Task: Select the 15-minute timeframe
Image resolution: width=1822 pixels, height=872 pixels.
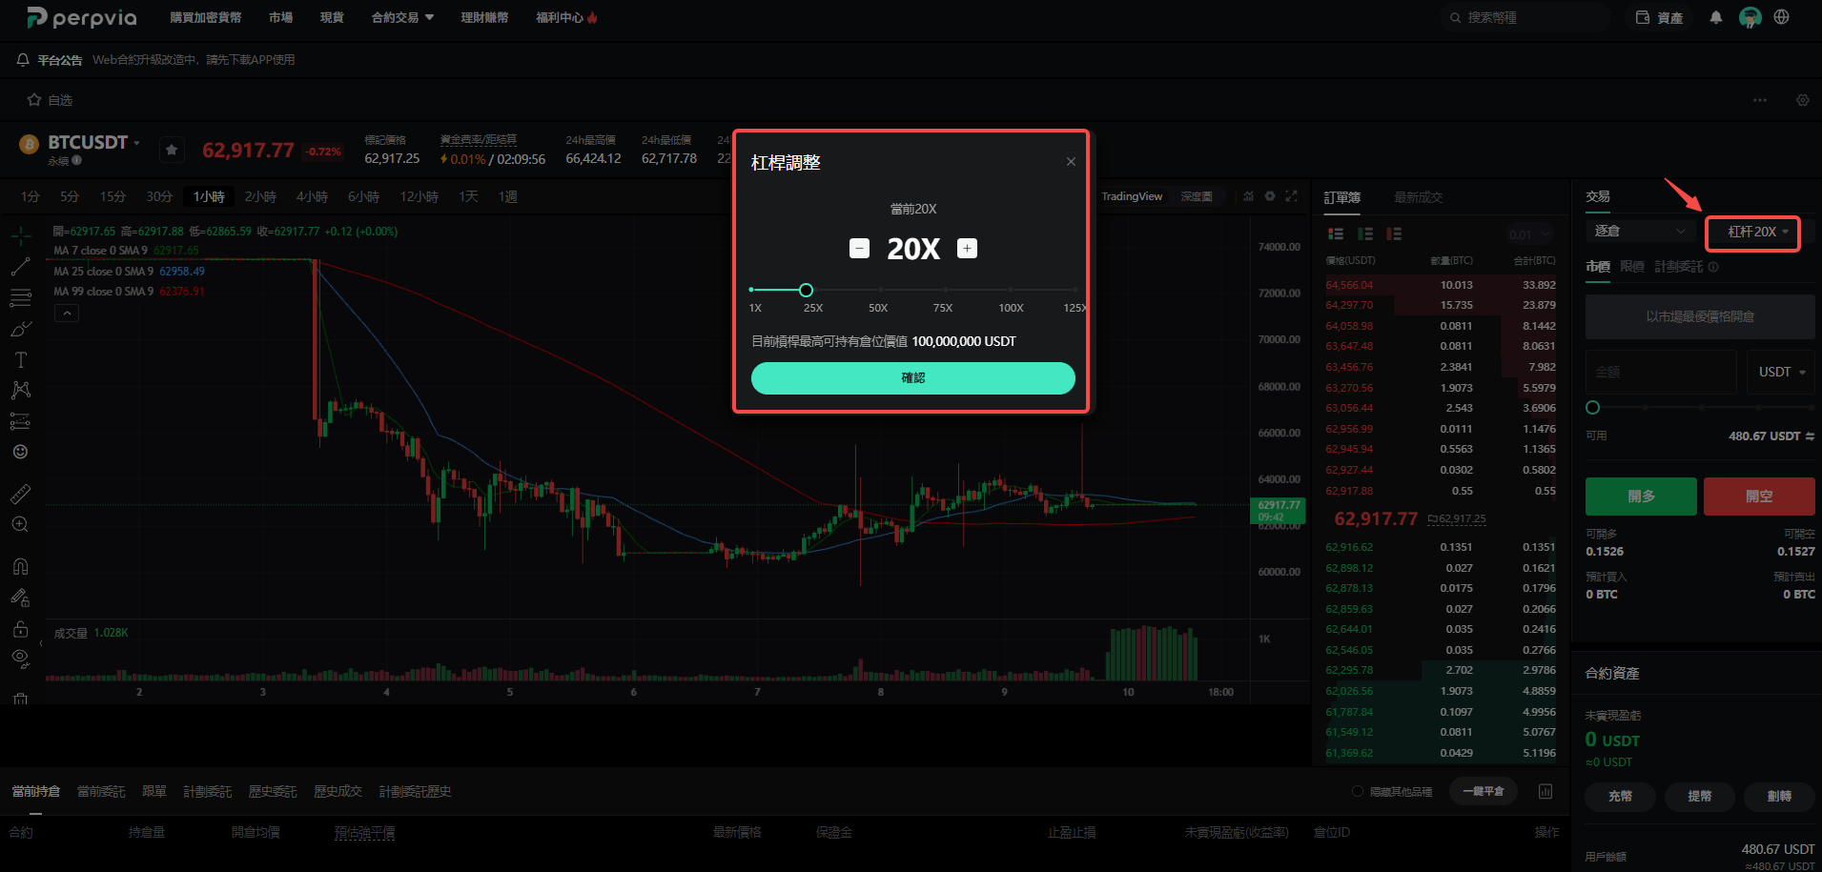Action: pyautogui.click(x=113, y=196)
